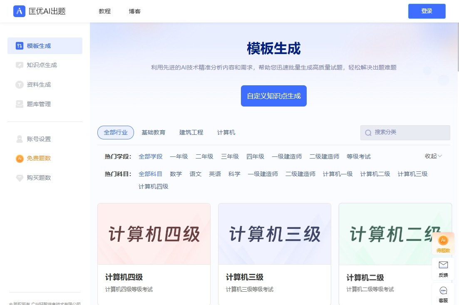Viewport: 459px width, 305px height.
Task: Show all subjects via 全部科目
Action: coord(150,174)
